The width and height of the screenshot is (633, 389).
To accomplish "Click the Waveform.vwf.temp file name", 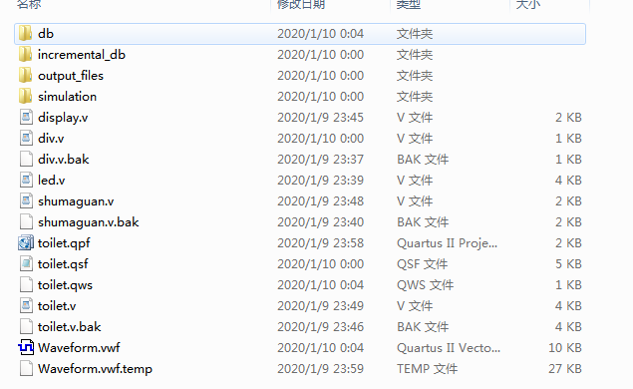I will click(x=96, y=369).
